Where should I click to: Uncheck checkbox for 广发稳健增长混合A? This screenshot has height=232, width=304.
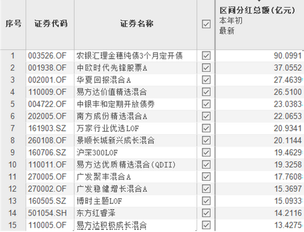point(206,189)
